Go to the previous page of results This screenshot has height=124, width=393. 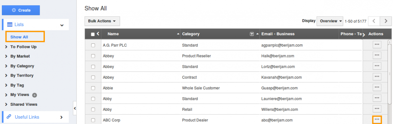pyautogui.click(x=374, y=21)
